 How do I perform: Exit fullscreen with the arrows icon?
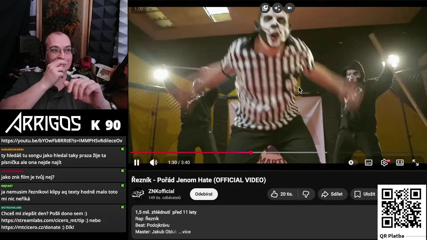[x=415, y=162]
